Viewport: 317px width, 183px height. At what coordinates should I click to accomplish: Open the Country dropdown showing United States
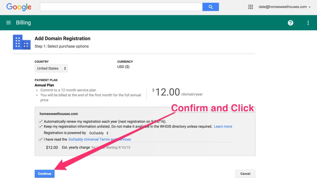(x=51, y=68)
